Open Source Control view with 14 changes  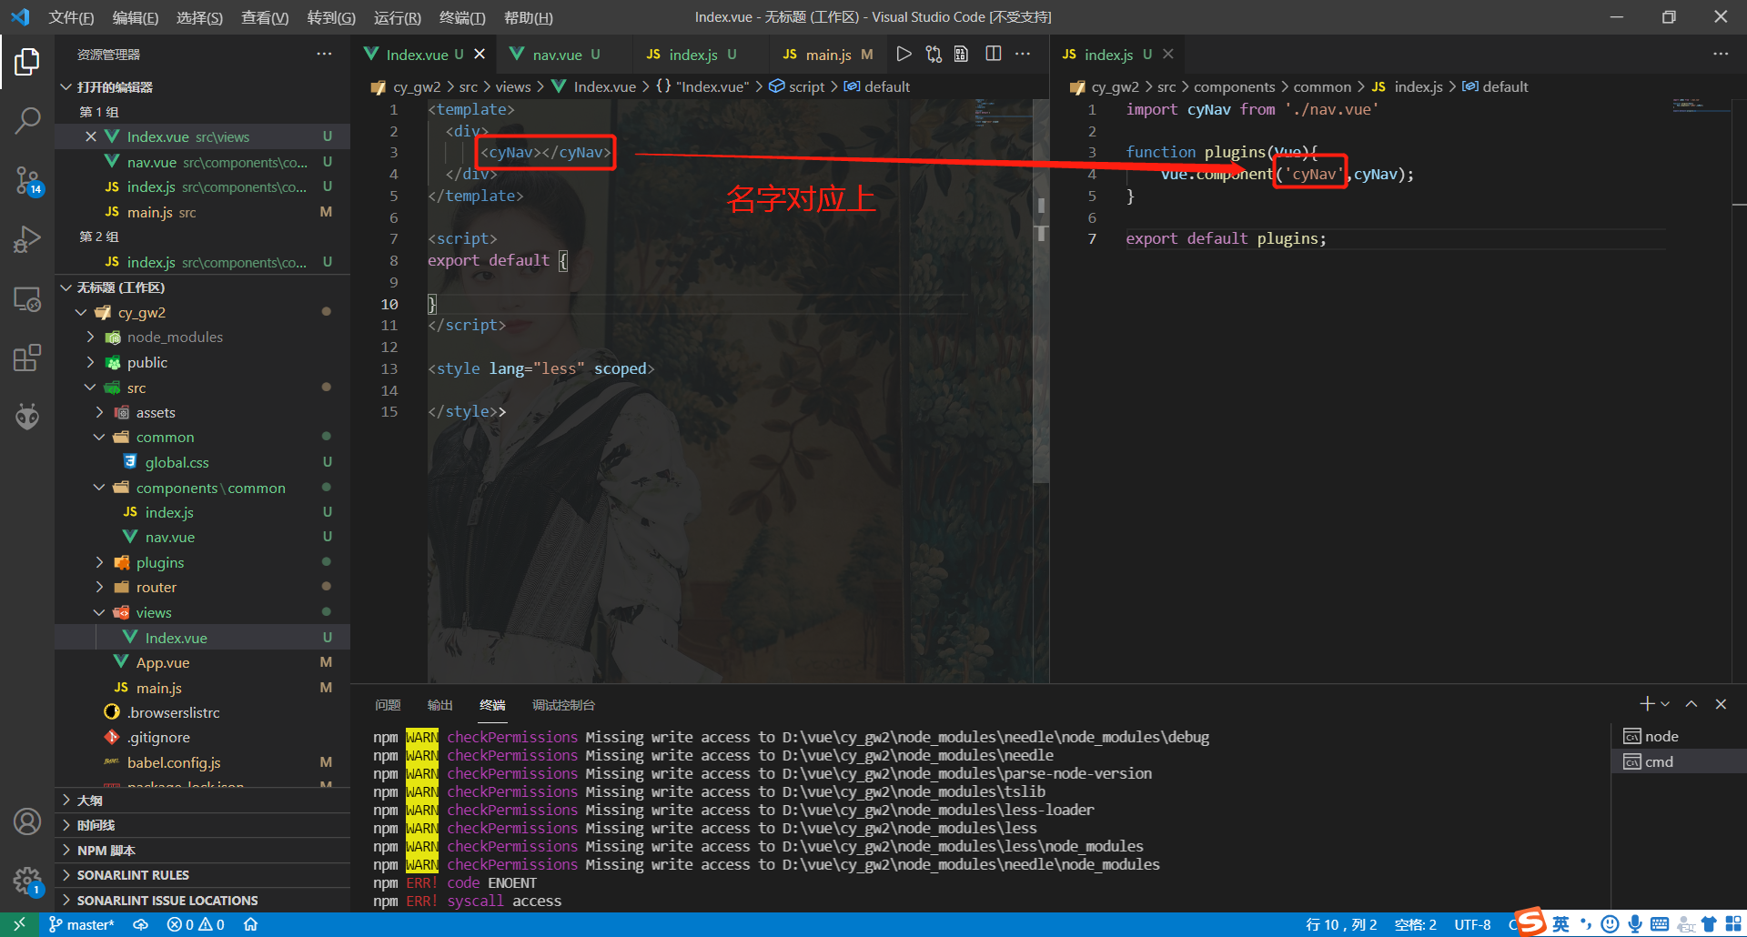click(x=27, y=180)
